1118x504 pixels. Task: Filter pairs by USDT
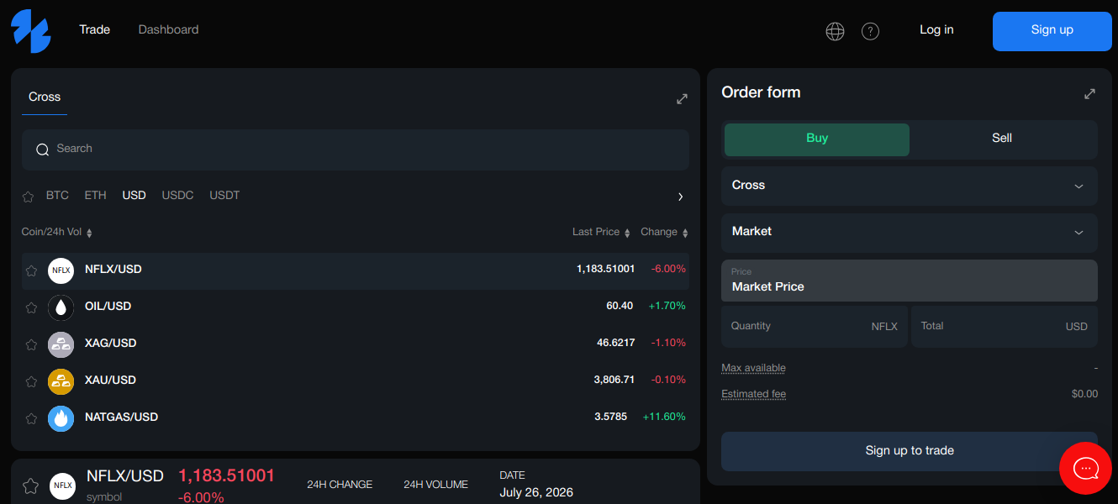[224, 195]
